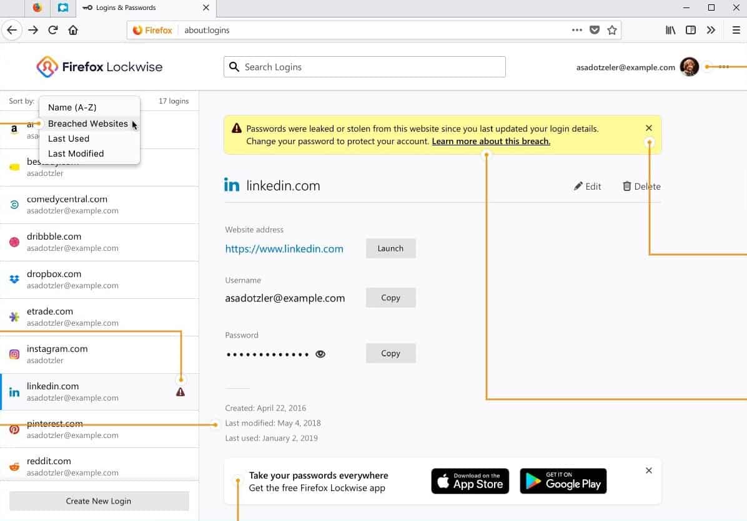The height and width of the screenshot is (521, 747).
Task: Open page actions three-dot menu in address bar
Action: click(x=577, y=30)
